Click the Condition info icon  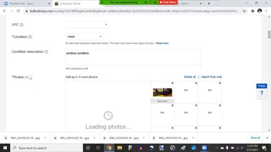(x=30, y=37)
